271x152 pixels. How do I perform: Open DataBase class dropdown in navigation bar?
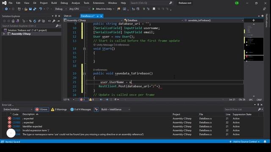coord(153,20)
